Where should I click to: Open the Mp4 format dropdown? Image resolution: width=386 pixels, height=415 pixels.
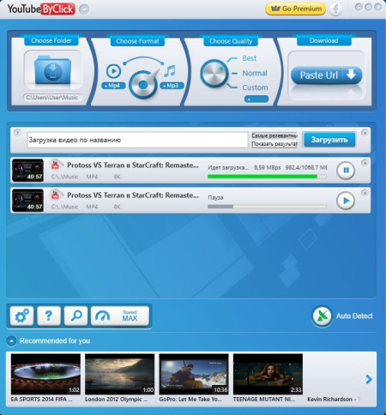point(113,86)
